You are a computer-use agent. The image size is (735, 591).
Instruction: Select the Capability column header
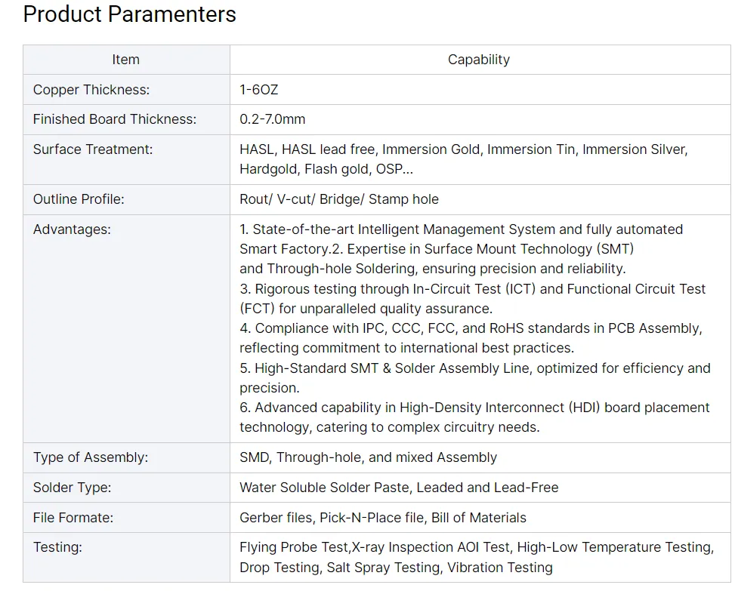[x=479, y=60]
